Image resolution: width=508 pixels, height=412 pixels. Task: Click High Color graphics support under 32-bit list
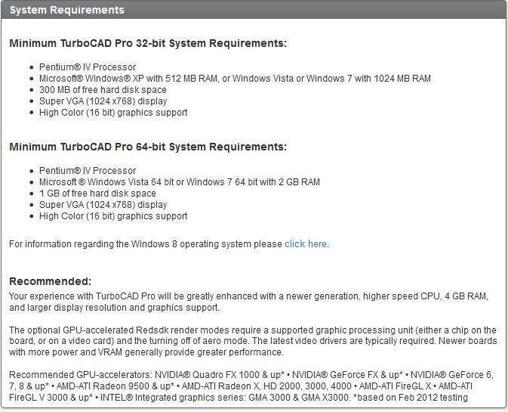(113, 113)
